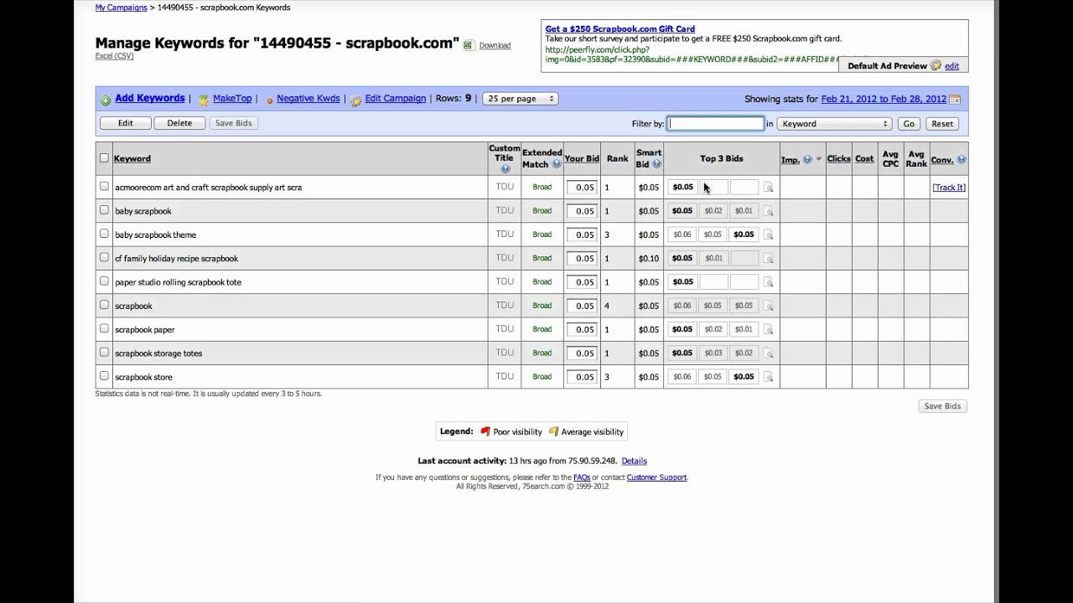Click the Negative Kwds link
The width and height of the screenshot is (1073, 603).
[x=308, y=98]
